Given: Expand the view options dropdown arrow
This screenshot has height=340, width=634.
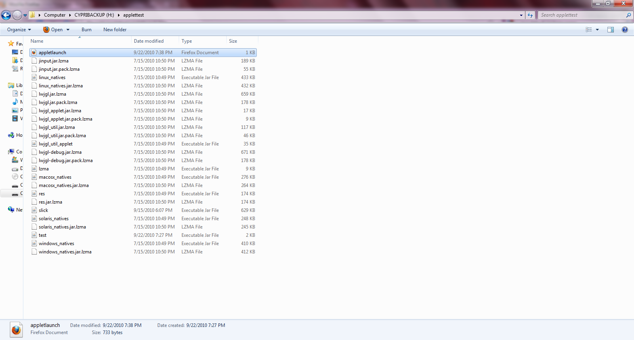Looking at the screenshot, I should pos(598,30).
